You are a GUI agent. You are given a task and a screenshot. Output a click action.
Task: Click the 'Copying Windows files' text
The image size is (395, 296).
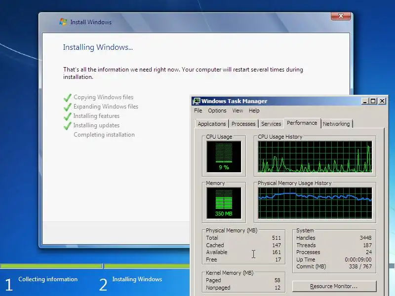tap(103, 97)
